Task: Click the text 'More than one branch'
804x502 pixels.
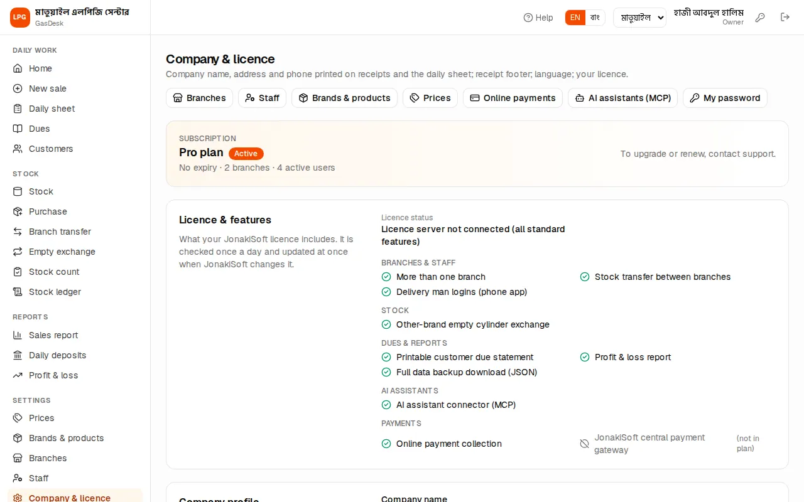Action: [x=441, y=277]
